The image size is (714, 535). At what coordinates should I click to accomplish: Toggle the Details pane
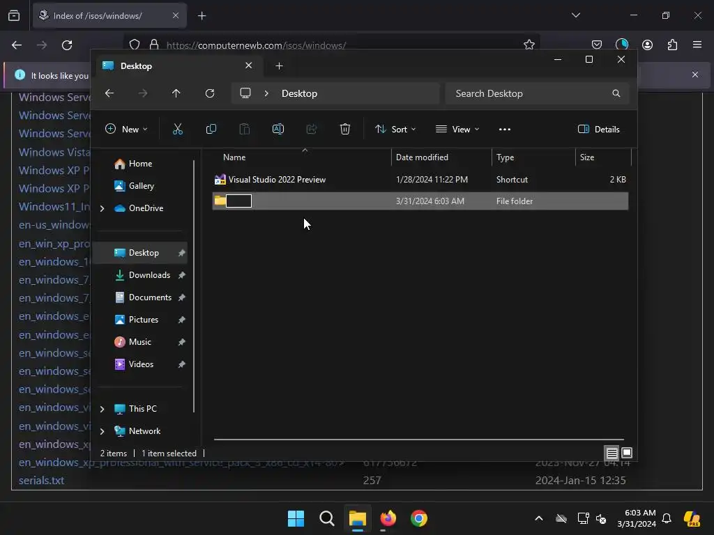coord(598,129)
